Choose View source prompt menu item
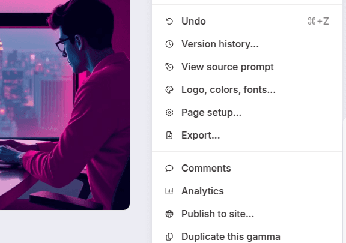Screen dimensions: 346x243 point(247,67)
